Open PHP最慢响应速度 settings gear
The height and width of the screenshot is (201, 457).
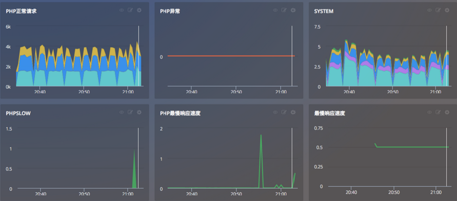point(293,112)
